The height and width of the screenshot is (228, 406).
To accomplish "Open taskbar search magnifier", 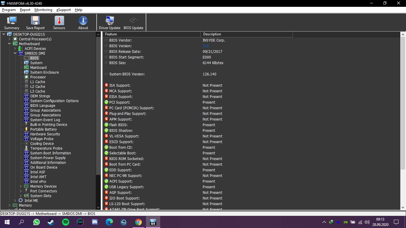I will click(x=22, y=222).
